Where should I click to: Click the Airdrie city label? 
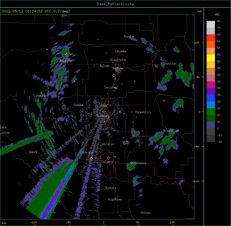tap(108, 144)
